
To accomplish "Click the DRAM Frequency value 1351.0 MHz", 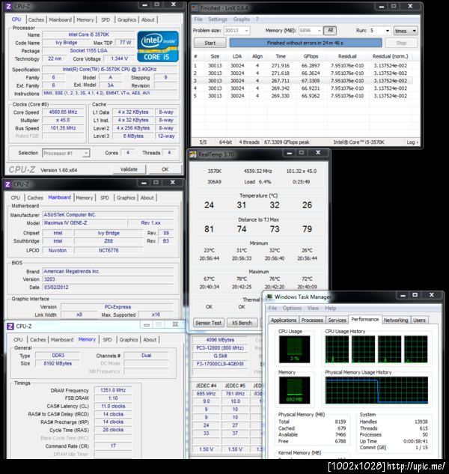I will point(113,390).
